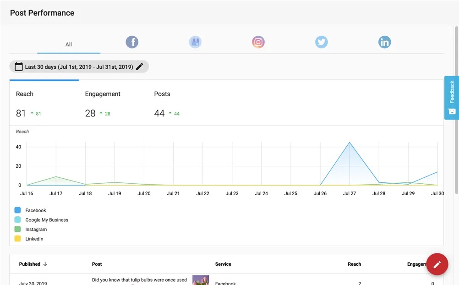Click the calendar icon in date chip
The height and width of the screenshot is (285, 459).
pyautogui.click(x=19, y=67)
